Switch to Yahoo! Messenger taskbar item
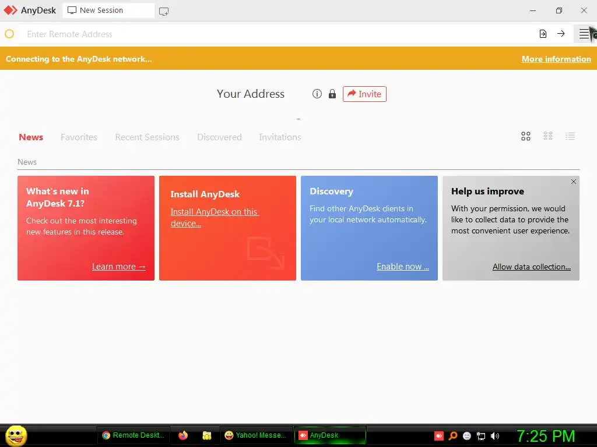 tap(255, 435)
